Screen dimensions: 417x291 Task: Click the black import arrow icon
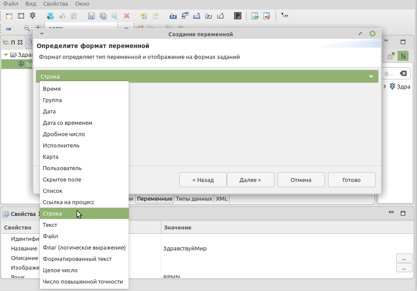point(208,16)
